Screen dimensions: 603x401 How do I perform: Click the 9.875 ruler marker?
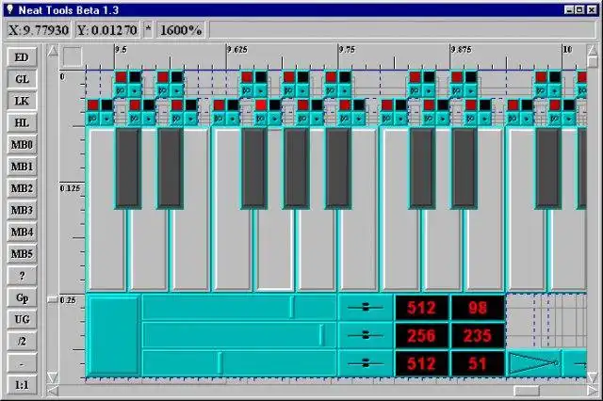pyautogui.click(x=461, y=50)
